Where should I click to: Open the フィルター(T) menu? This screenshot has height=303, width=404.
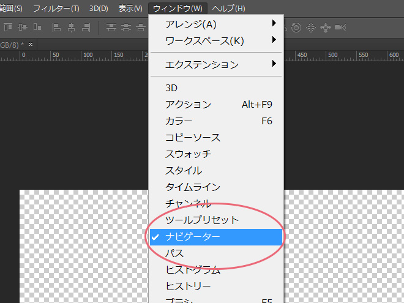coord(56,8)
